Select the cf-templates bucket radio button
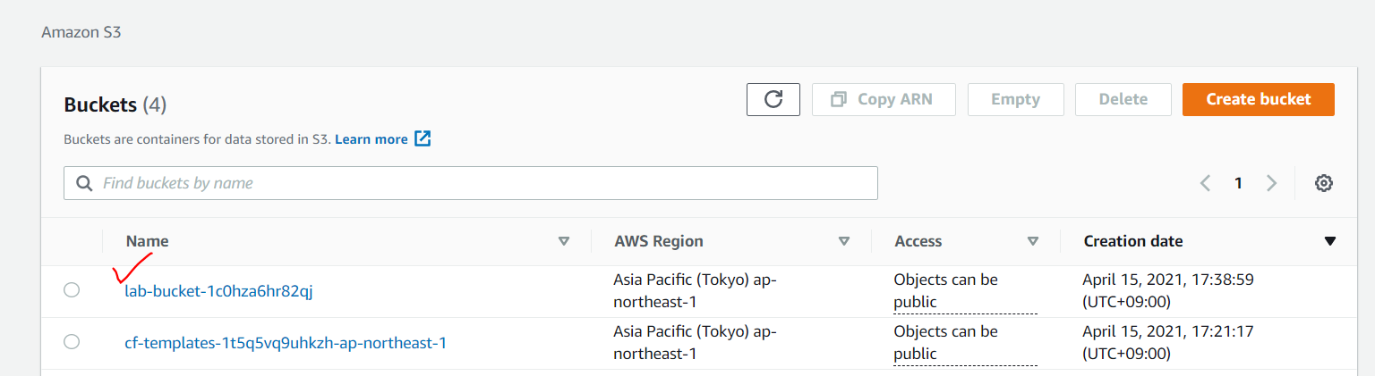This screenshot has width=1375, height=376. tap(72, 342)
